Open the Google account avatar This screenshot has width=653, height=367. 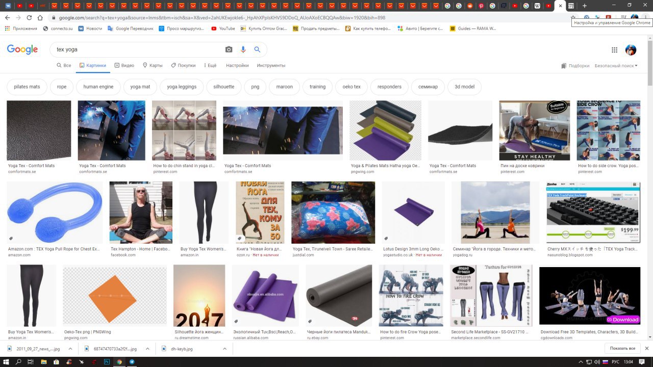click(631, 49)
